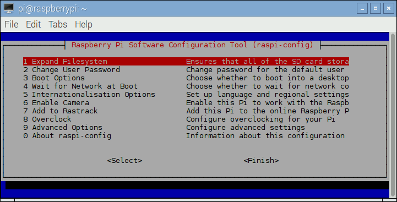Choose Add to Rastrack entry
The height and width of the screenshot is (202, 397).
(186, 111)
